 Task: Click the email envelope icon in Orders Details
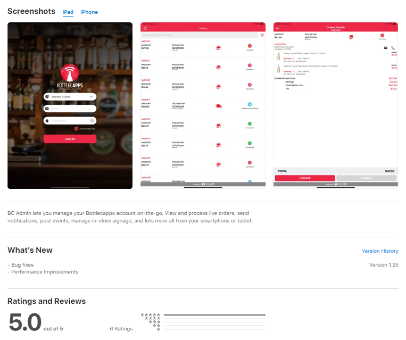pyautogui.click(x=386, y=48)
